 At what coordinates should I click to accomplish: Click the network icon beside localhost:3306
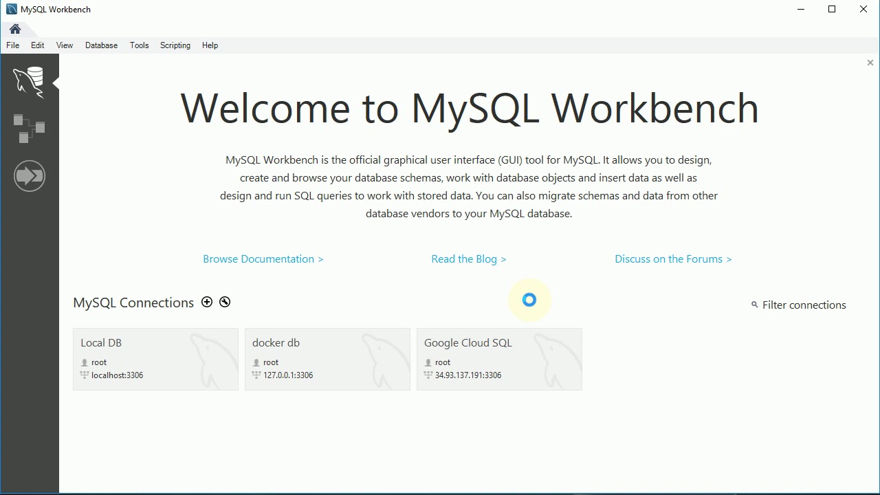pos(85,375)
